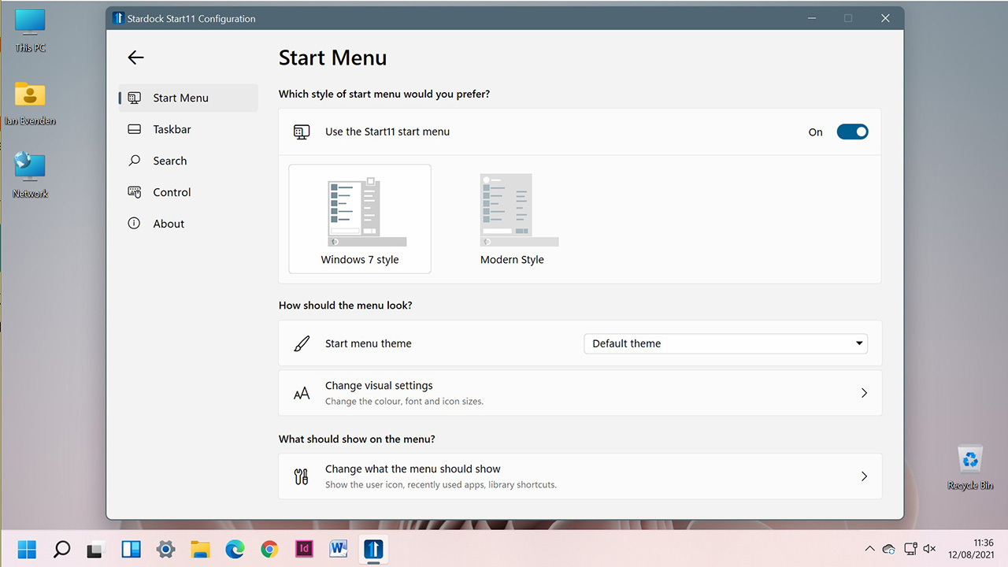Open Start11 from the taskbar
This screenshot has width=1008, height=567.
(x=372, y=549)
